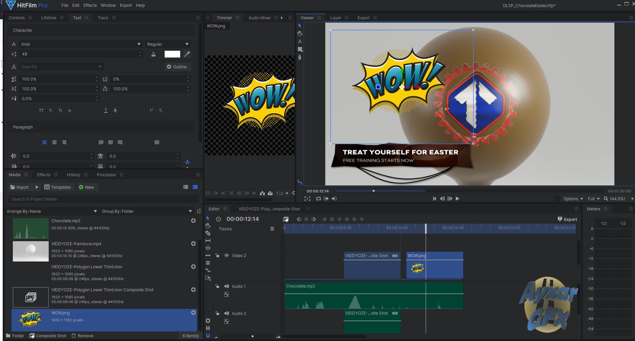Switch to the Audio Mixer tab
This screenshot has width=635, height=341.
(260, 18)
